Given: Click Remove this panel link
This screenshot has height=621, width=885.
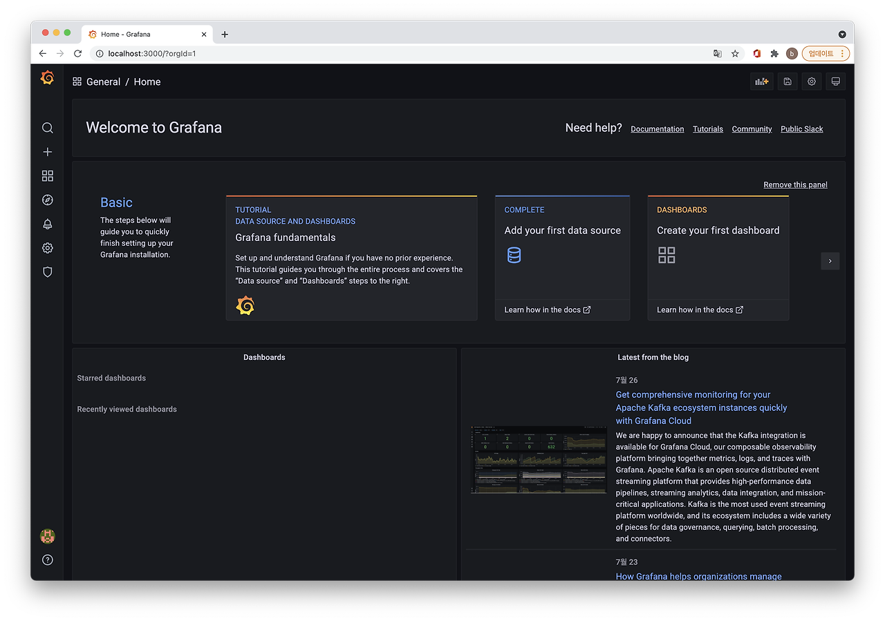Looking at the screenshot, I should click(x=795, y=184).
